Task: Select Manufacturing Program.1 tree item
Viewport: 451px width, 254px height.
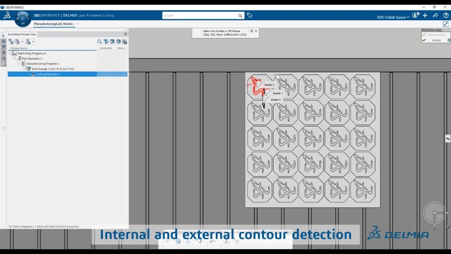Action: (x=43, y=63)
